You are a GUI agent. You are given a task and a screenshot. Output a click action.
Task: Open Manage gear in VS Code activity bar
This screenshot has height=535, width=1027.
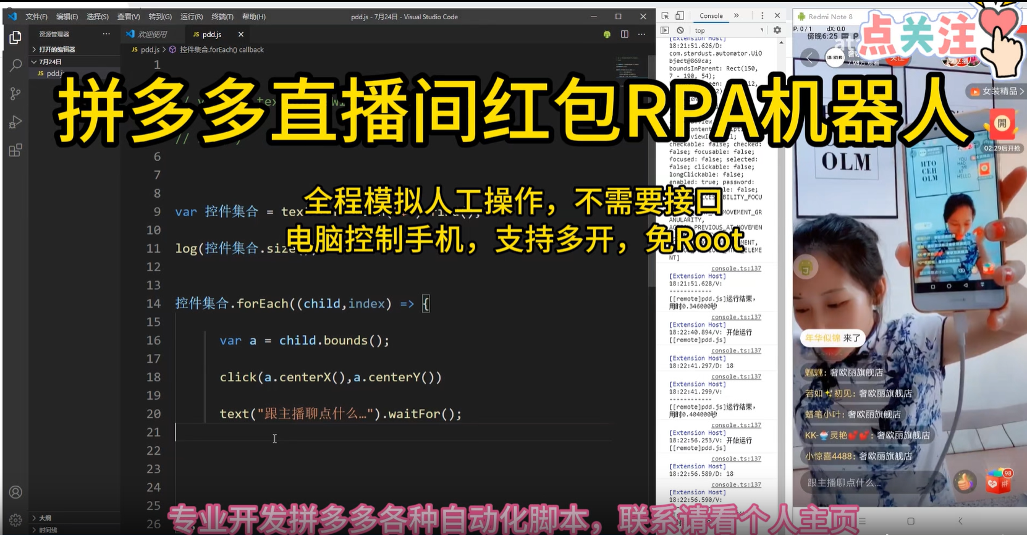click(15, 520)
